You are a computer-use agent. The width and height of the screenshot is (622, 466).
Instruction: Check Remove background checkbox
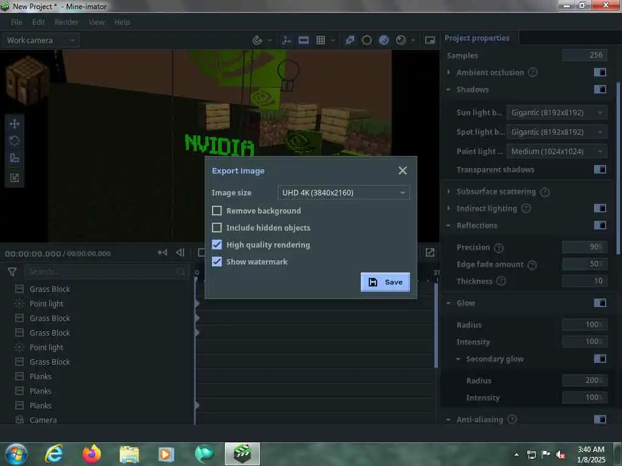tap(217, 211)
